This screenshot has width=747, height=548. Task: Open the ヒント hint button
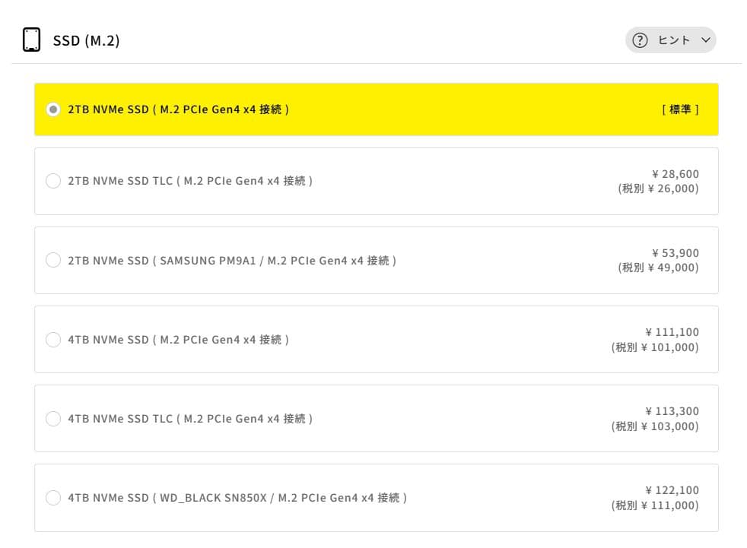point(671,40)
